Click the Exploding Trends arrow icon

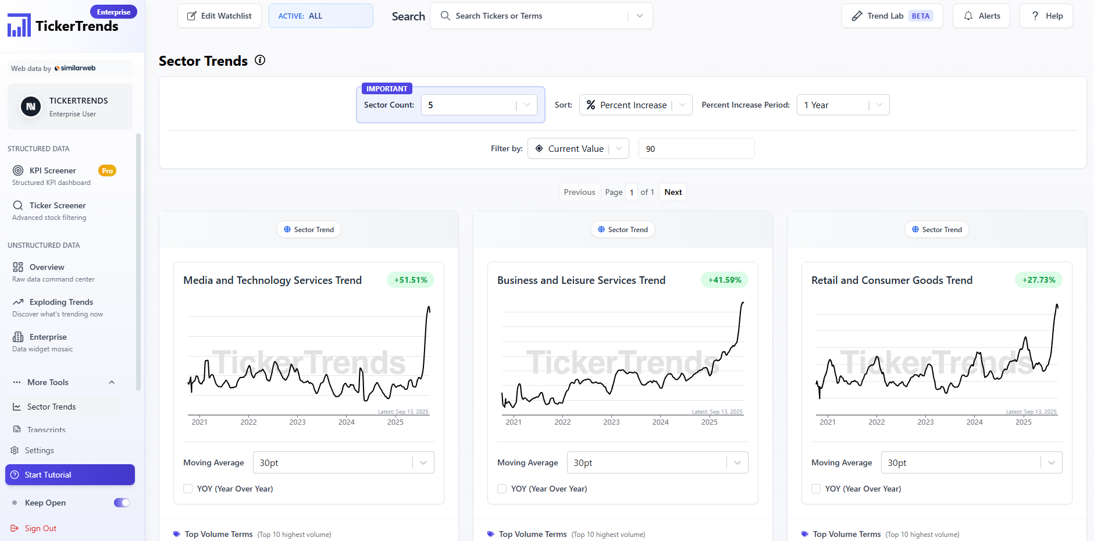click(x=18, y=302)
